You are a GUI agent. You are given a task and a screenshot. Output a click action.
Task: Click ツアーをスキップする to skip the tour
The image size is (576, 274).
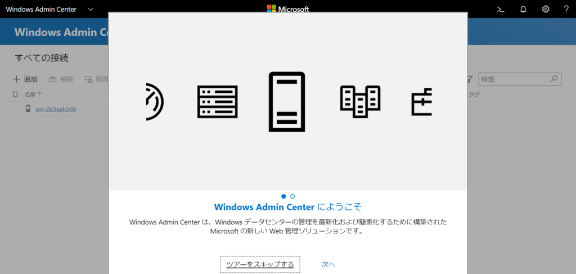tap(260, 264)
